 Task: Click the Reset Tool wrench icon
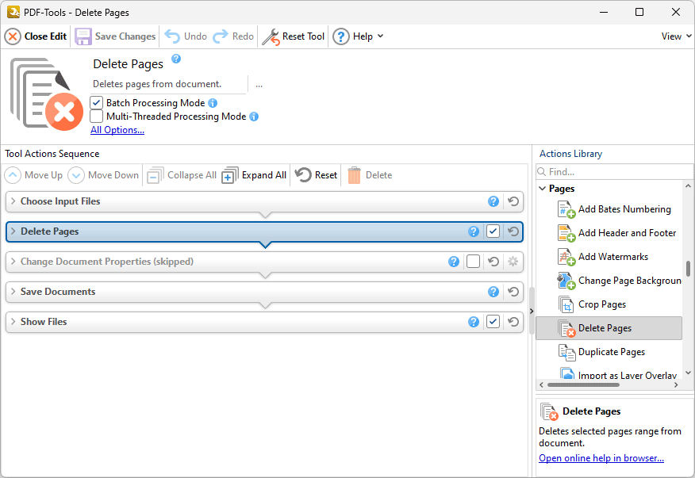pyautogui.click(x=271, y=36)
